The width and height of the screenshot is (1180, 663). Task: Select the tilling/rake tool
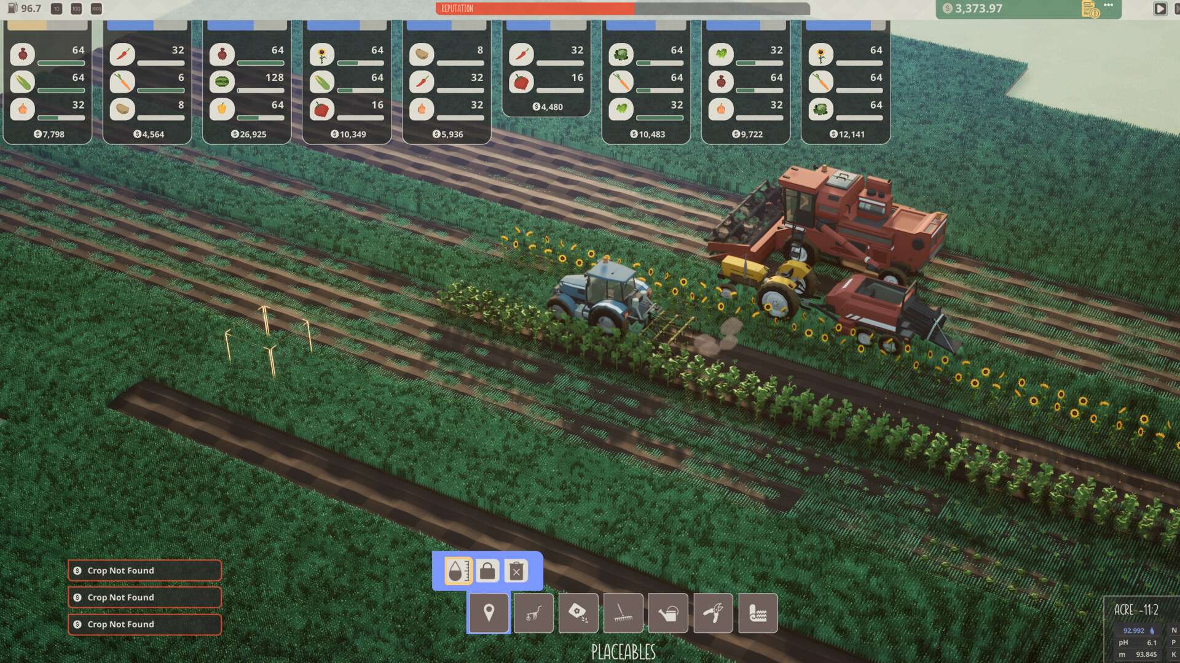623,613
